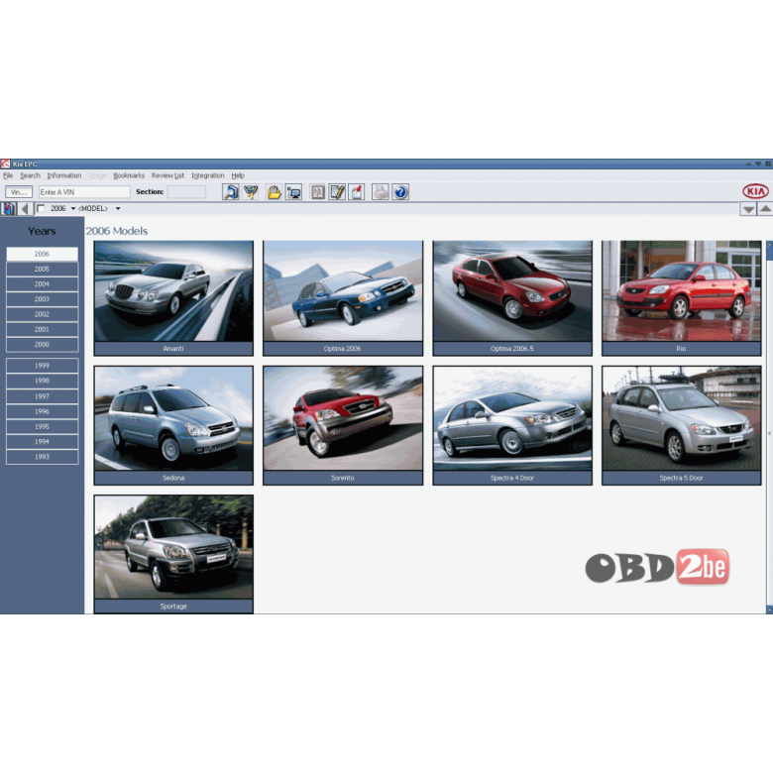Open the help question mark icon
This screenshot has height=773, width=773.
(x=400, y=192)
